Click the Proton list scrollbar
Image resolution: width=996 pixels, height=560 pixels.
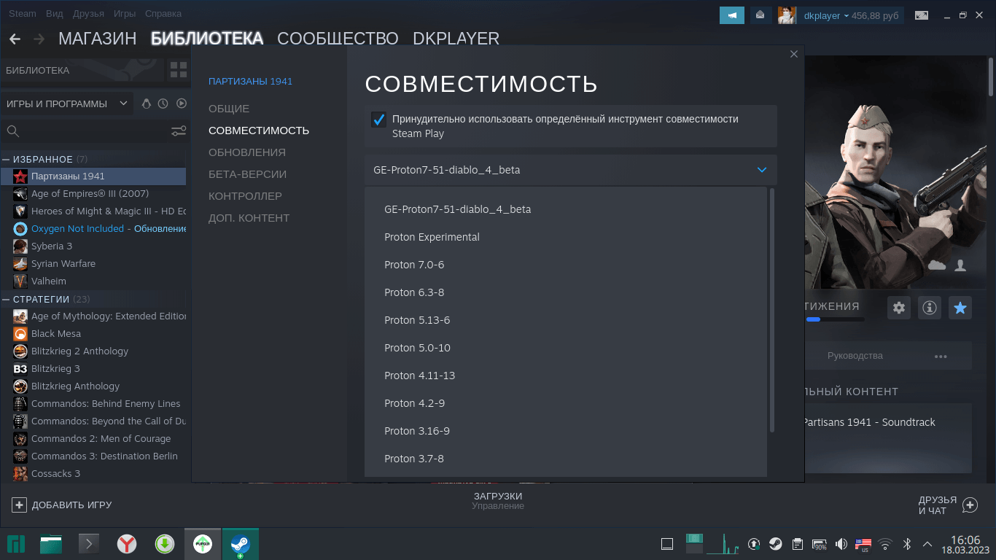tap(771, 309)
